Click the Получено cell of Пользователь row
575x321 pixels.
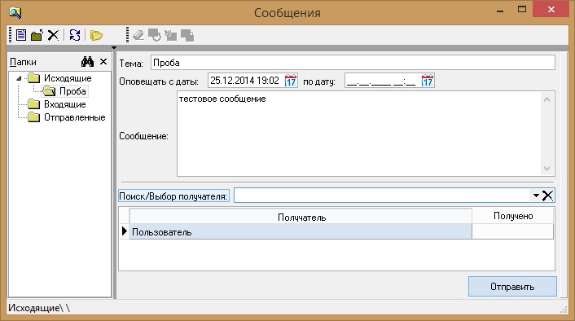512,232
